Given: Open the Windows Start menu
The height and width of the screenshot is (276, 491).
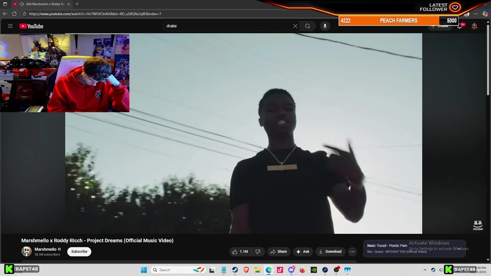Looking at the screenshot, I should pyautogui.click(x=144, y=270).
